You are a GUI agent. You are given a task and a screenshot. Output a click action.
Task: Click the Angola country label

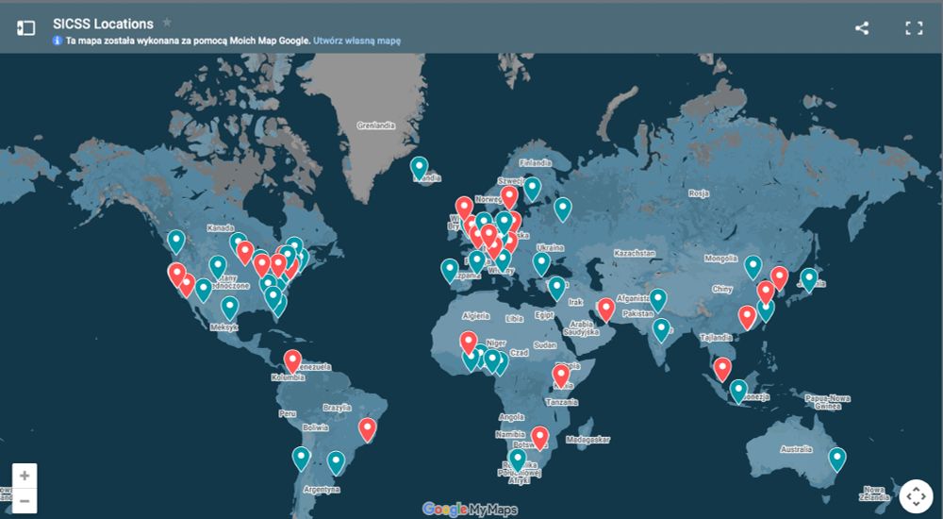click(x=511, y=417)
